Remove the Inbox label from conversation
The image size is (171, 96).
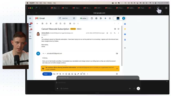pyautogui.click(x=81, y=29)
